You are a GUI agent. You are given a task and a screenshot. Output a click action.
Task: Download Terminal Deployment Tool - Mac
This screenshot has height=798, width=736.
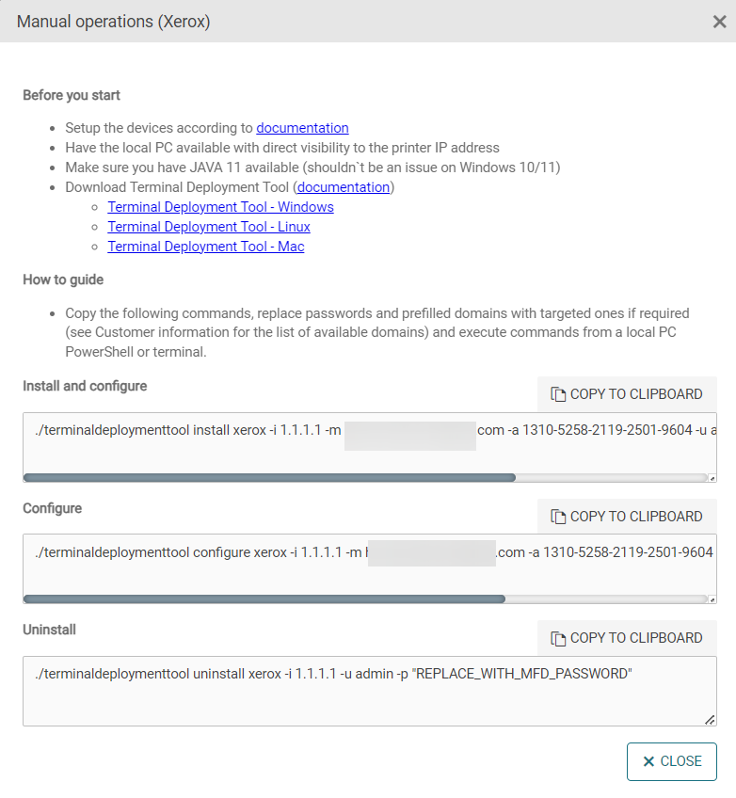tap(206, 247)
